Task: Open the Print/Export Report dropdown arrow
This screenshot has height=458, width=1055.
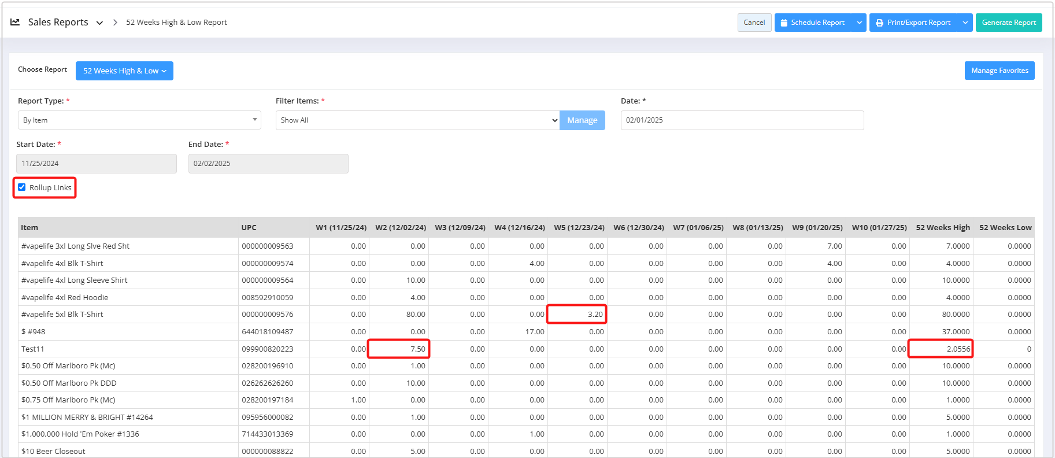Action: point(965,23)
